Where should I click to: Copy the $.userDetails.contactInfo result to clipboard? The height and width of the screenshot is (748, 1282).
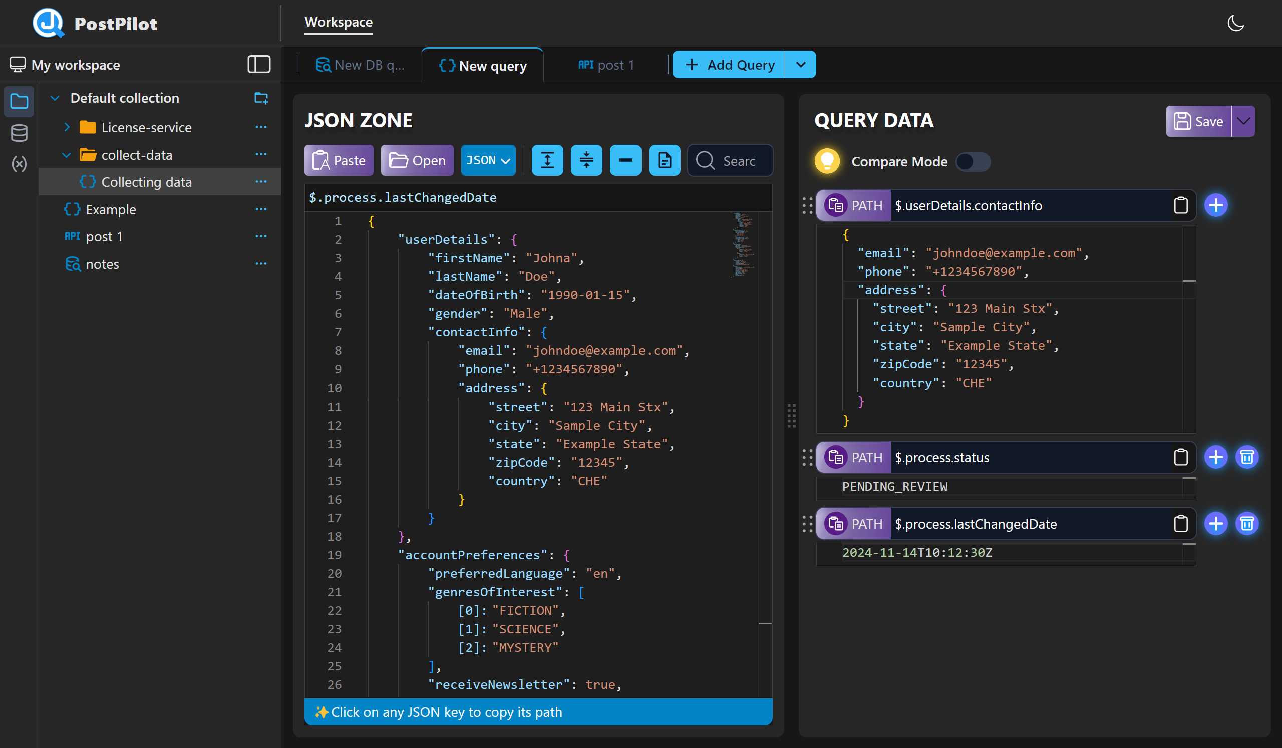[1180, 205]
